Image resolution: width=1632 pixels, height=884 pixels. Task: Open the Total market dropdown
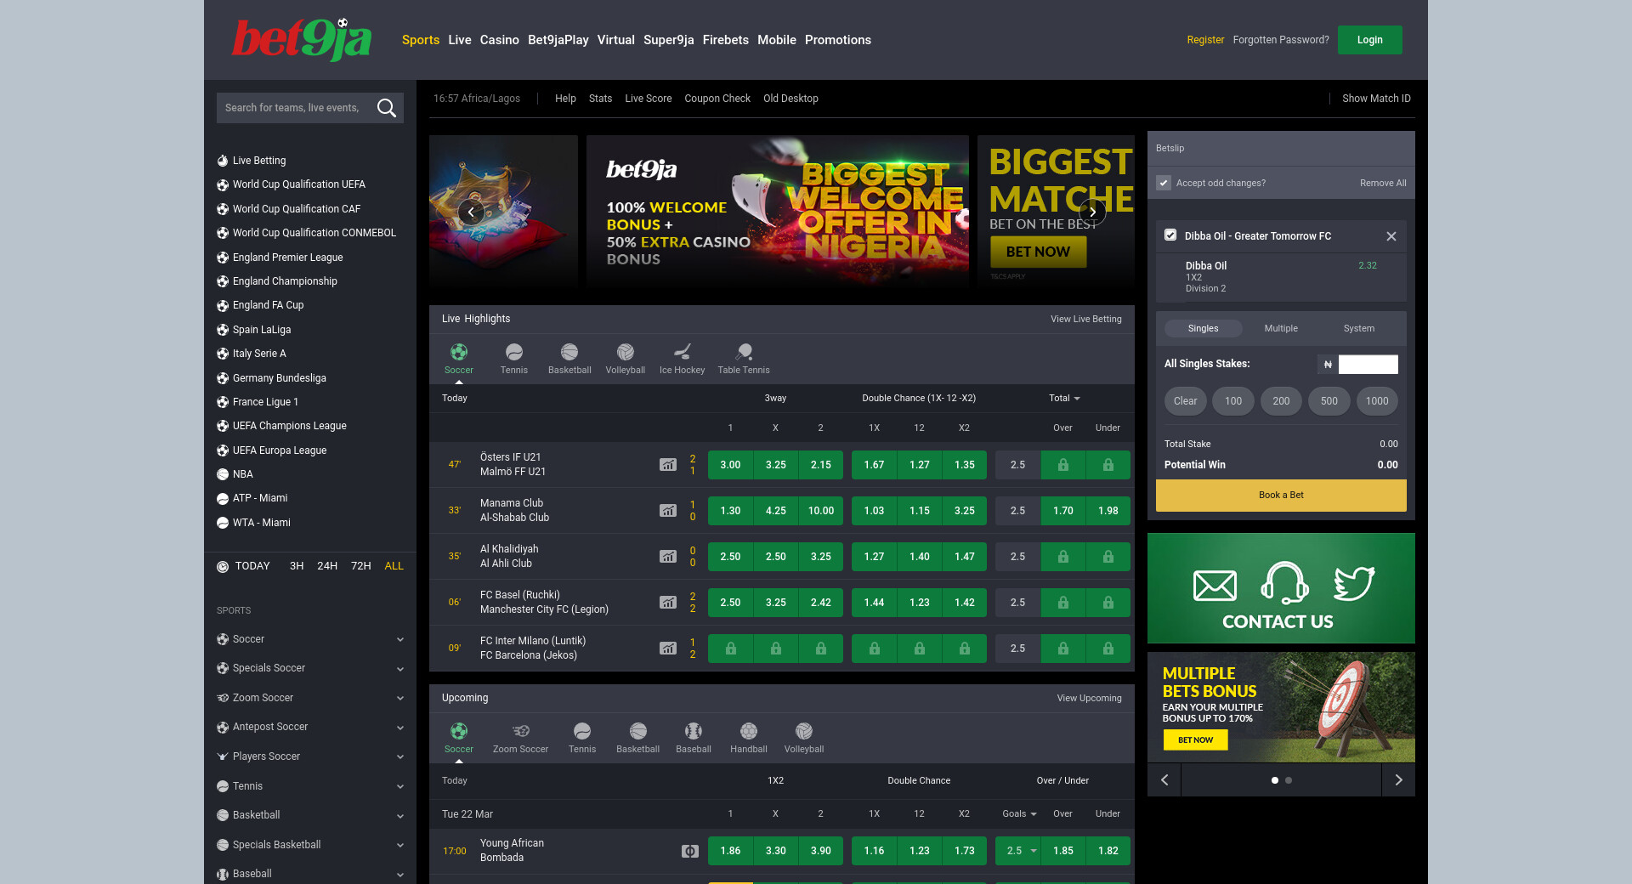pos(1064,398)
